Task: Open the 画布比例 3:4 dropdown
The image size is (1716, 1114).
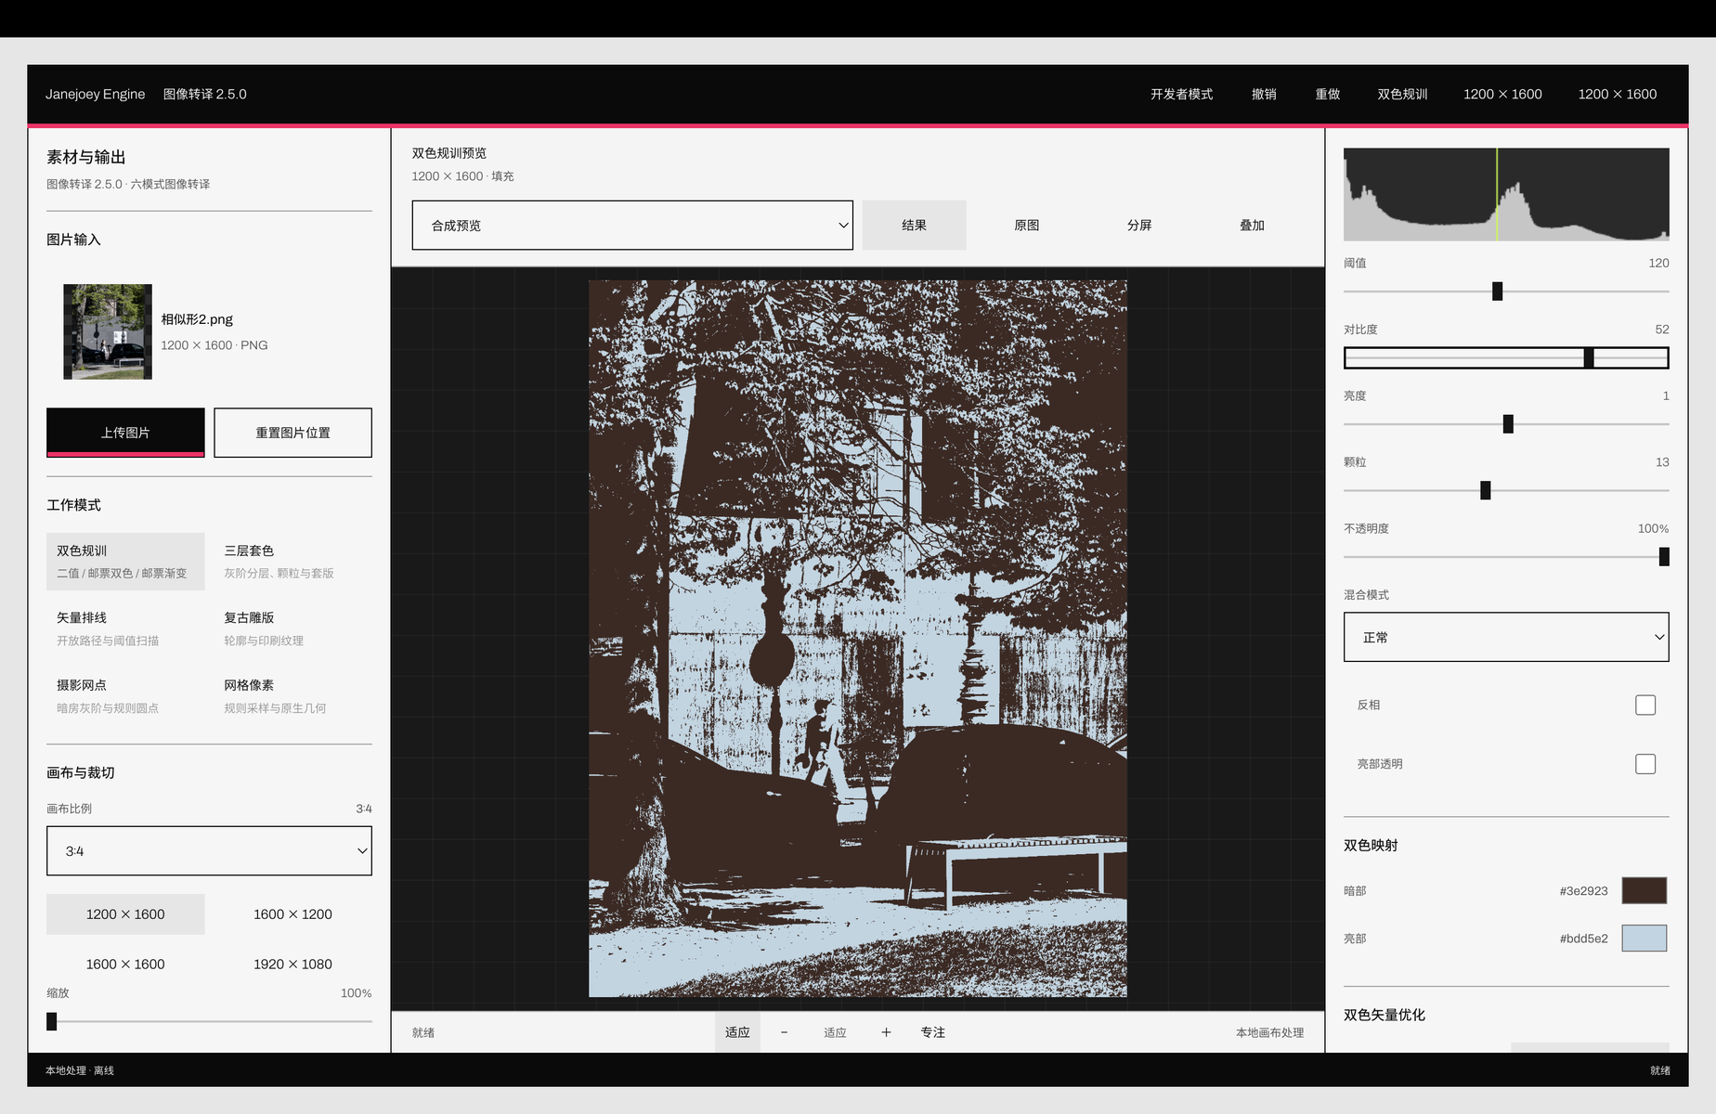Action: (x=209, y=851)
